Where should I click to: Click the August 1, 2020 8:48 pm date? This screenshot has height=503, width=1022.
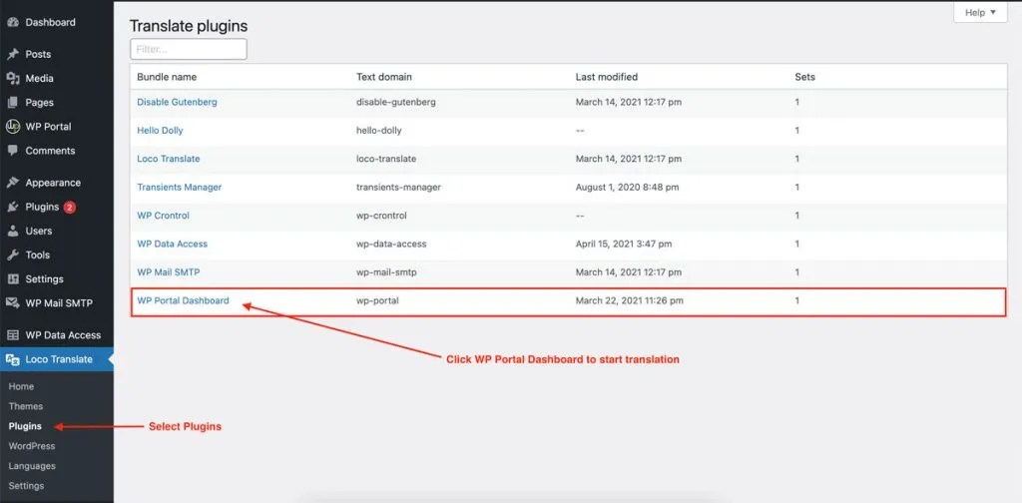tap(627, 187)
